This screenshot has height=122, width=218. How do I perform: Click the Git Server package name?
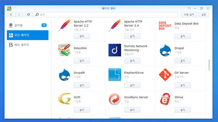coord(182,73)
